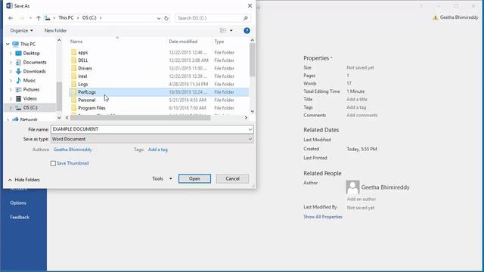Expand the Pictures tree node
Image resolution: width=484 pixels, height=272 pixels.
click(11, 90)
